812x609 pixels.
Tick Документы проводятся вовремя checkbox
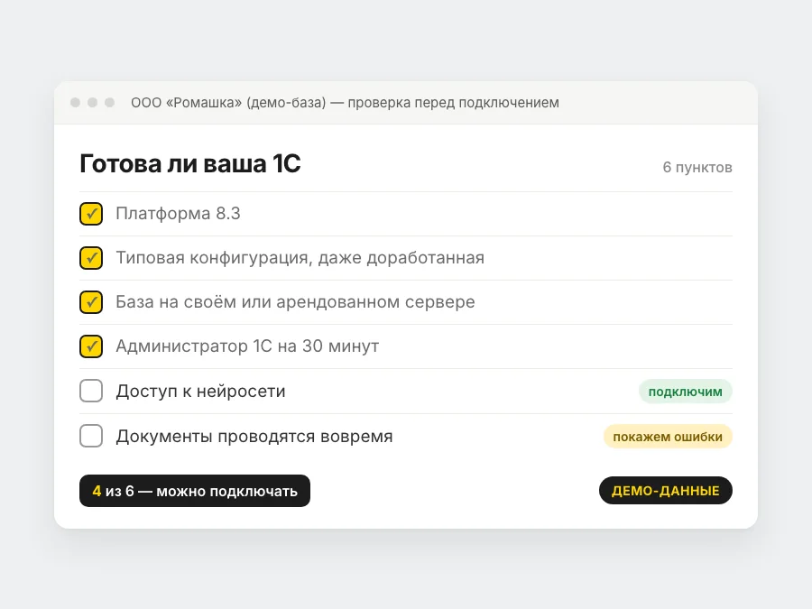[91, 436]
